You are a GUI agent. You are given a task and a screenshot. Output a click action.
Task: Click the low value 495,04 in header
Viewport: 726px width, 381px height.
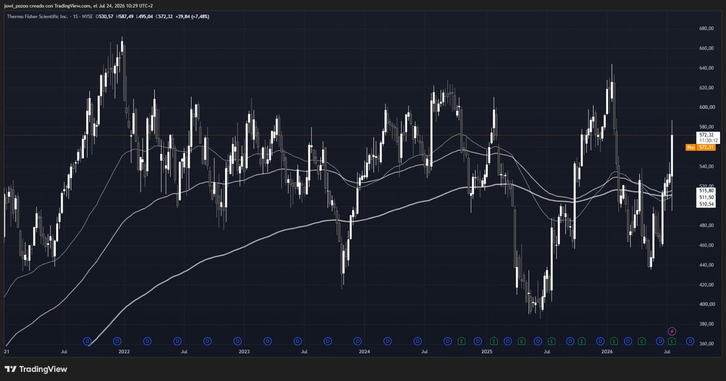tap(145, 16)
